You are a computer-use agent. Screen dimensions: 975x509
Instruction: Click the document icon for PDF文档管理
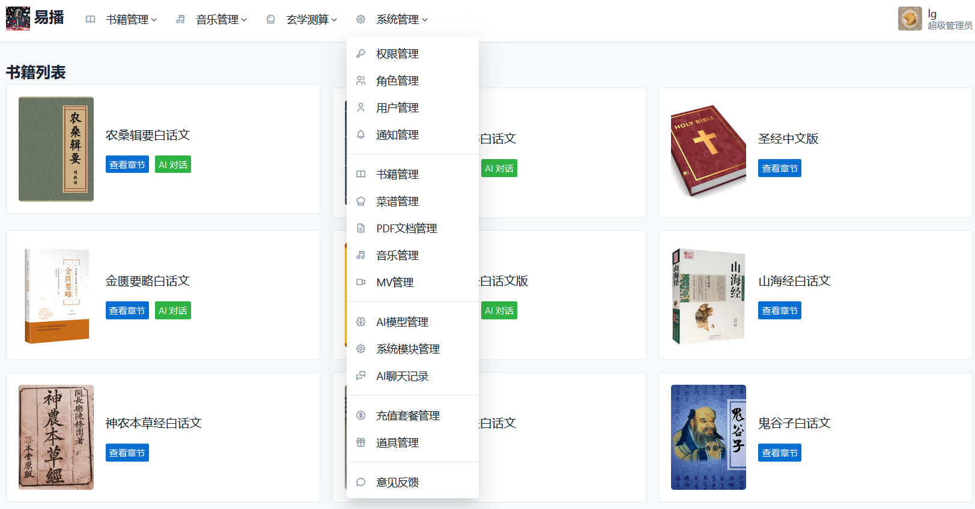click(360, 228)
